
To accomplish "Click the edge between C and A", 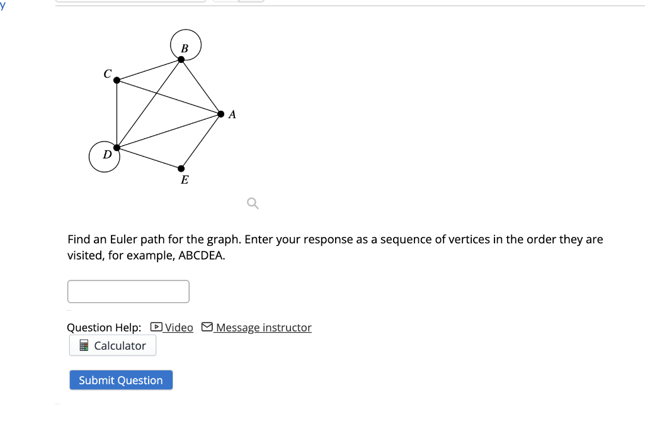I will [169, 97].
